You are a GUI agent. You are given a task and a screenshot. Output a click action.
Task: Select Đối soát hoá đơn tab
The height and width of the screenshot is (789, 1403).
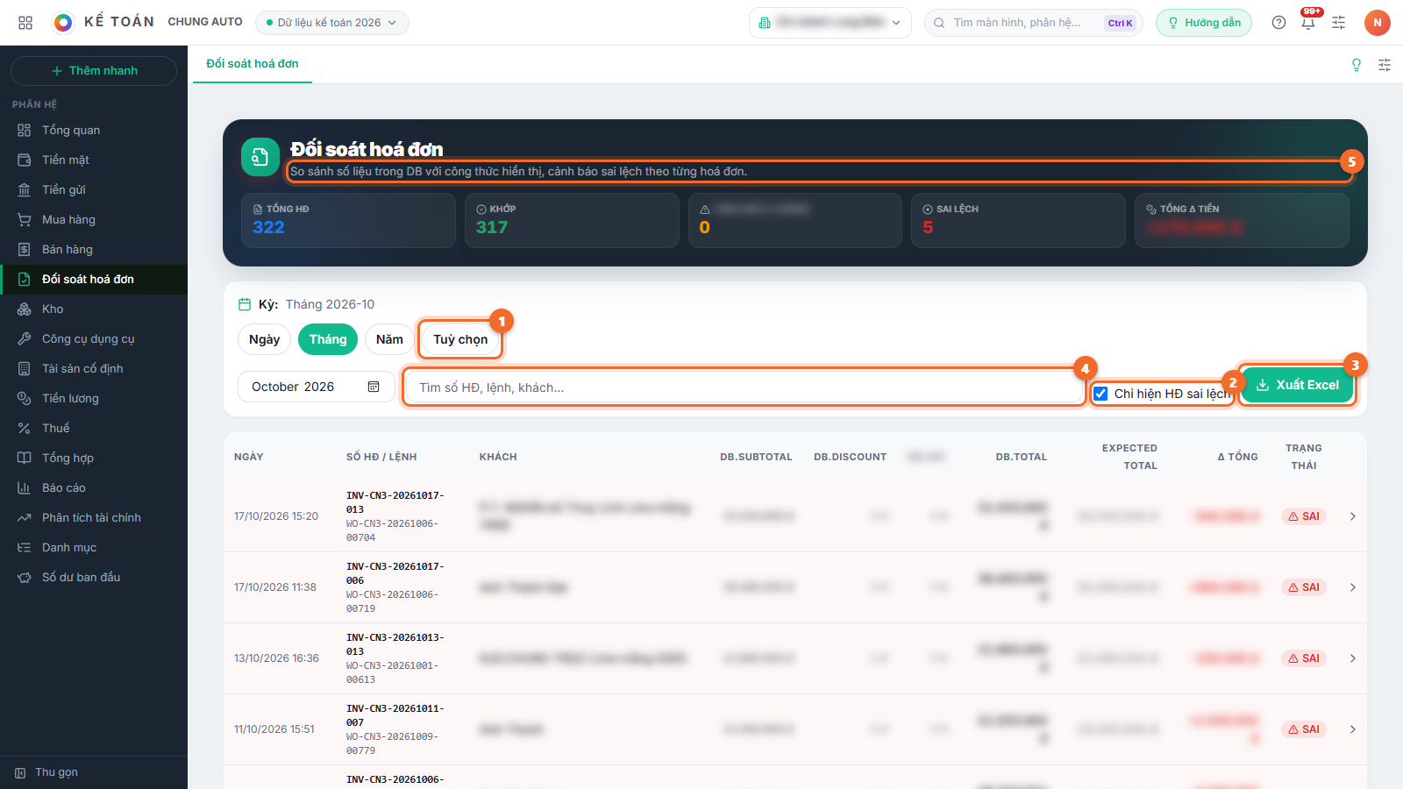[x=253, y=64]
